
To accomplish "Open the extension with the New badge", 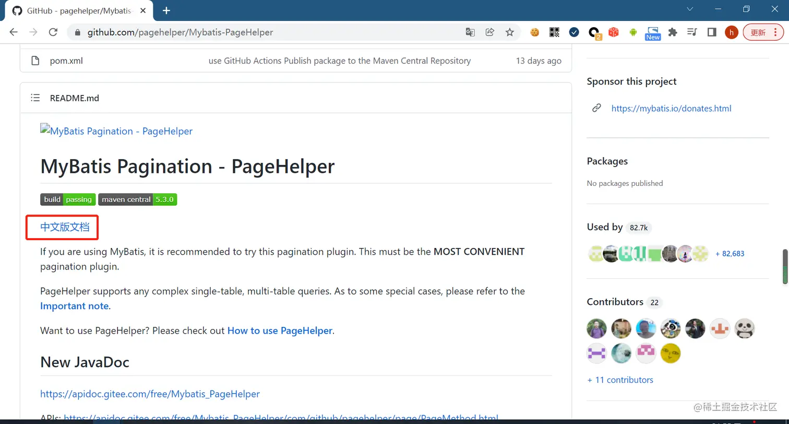I will [653, 33].
